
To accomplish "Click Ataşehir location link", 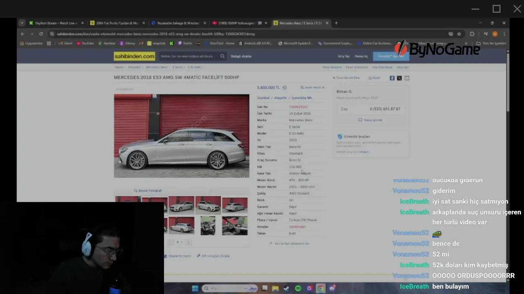I will (x=280, y=98).
